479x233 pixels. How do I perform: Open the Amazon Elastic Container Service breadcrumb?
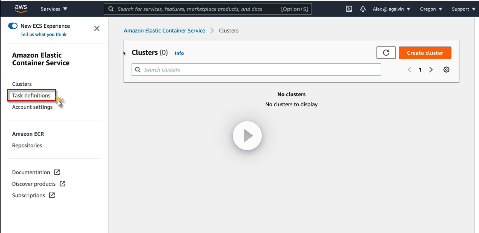pyautogui.click(x=164, y=31)
